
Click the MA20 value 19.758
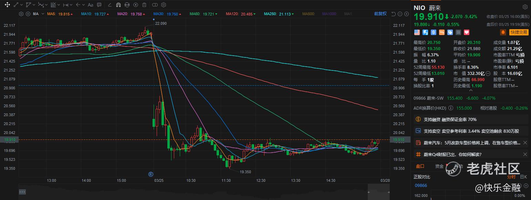click(x=136, y=14)
